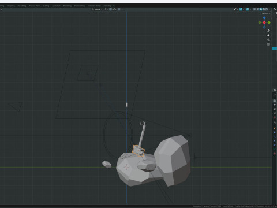
Task: Toggle proportional editing
Action: [x=119, y=9]
